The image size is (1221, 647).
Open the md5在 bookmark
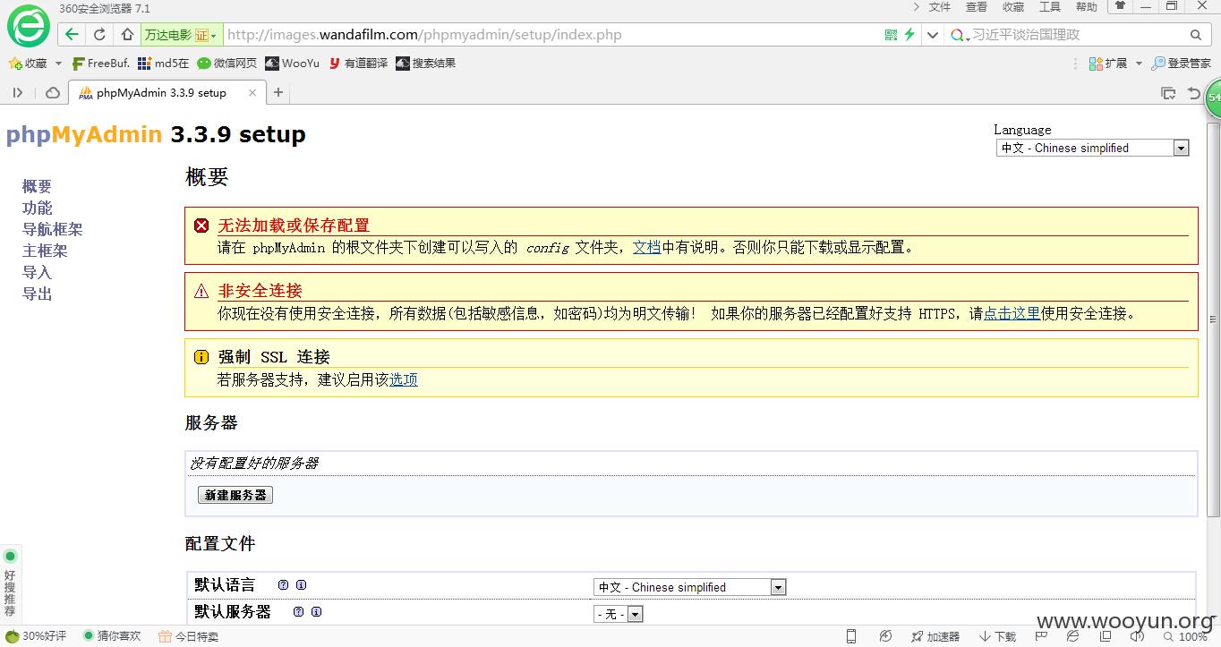pos(165,64)
